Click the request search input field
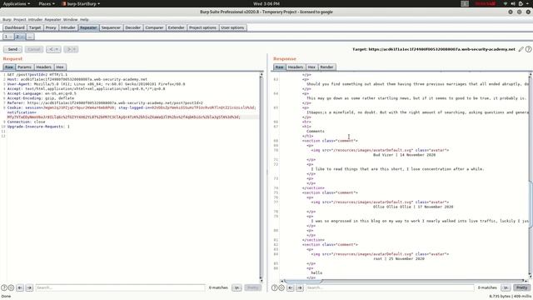 point(120,287)
